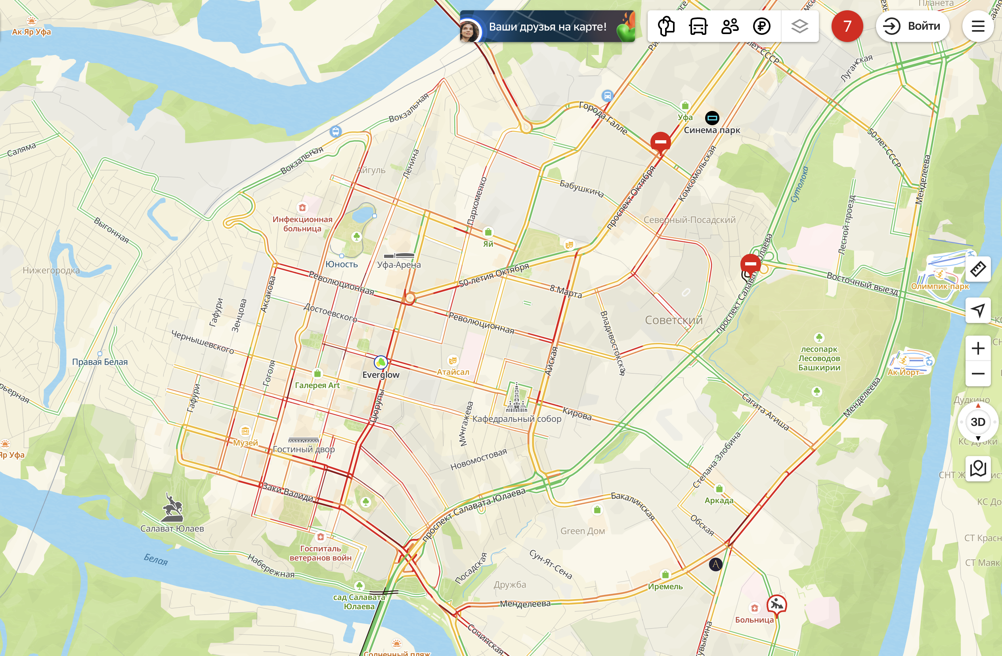Open panorama street view icon

click(x=977, y=468)
